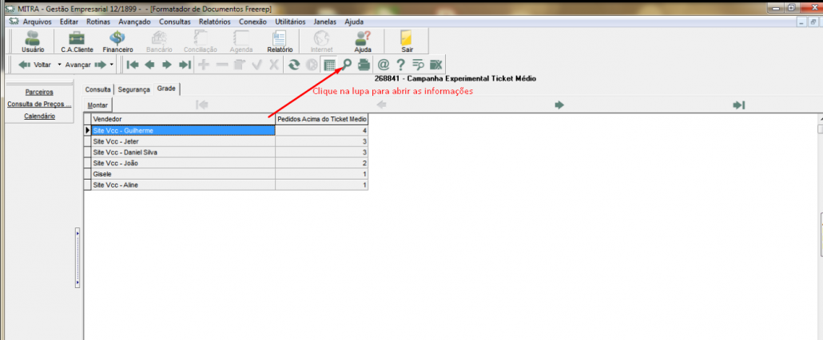Click the printer icon in toolbar
823x340 pixels.
tap(364, 65)
